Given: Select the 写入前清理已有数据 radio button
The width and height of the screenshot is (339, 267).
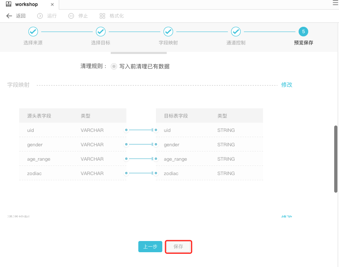Looking at the screenshot, I should click(x=114, y=66).
